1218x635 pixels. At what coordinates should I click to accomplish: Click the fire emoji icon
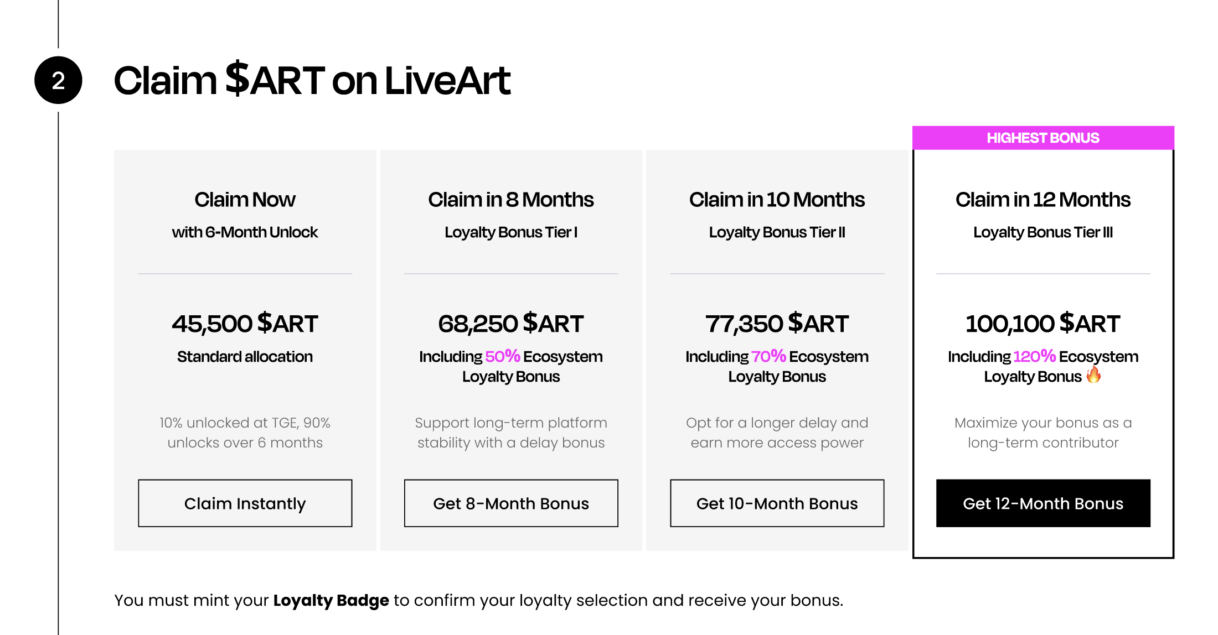tap(1093, 375)
